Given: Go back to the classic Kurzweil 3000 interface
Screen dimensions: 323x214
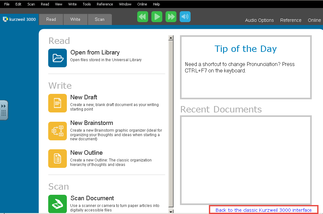Looking at the screenshot, I should 264,210.
